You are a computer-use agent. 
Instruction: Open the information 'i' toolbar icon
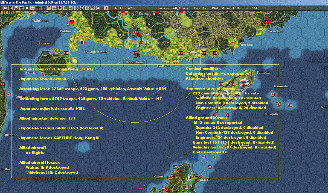tap(27, 8)
